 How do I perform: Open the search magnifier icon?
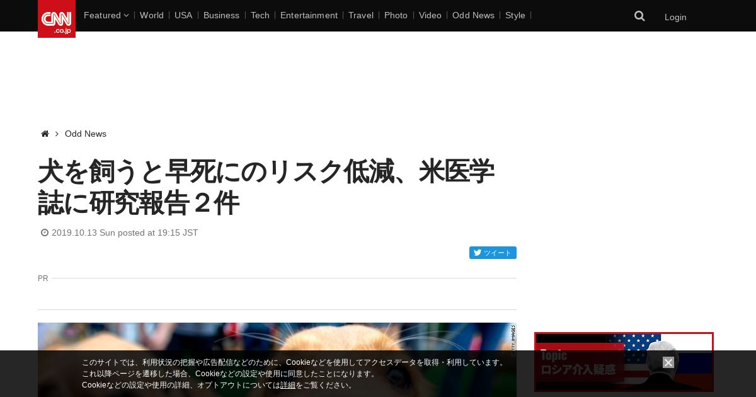(x=639, y=16)
